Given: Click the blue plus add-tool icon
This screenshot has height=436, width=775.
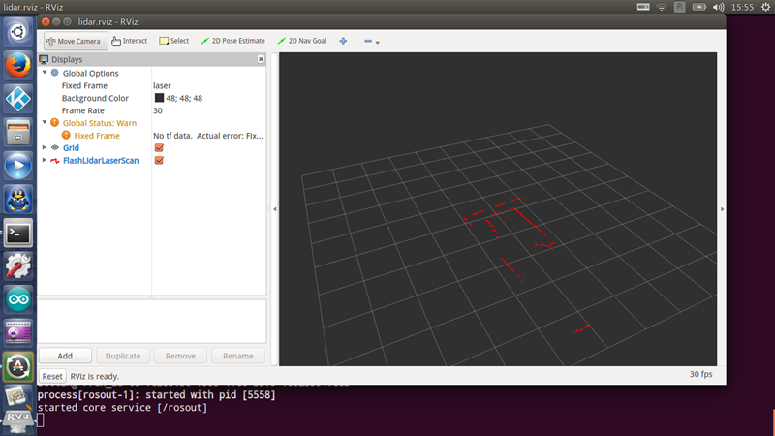Looking at the screenshot, I should pos(343,41).
